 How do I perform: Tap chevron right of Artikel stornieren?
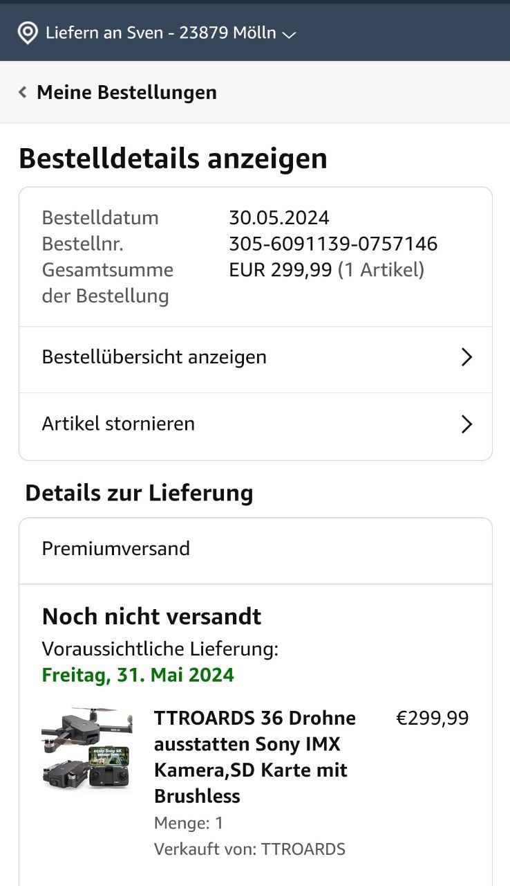click(466, 424)
